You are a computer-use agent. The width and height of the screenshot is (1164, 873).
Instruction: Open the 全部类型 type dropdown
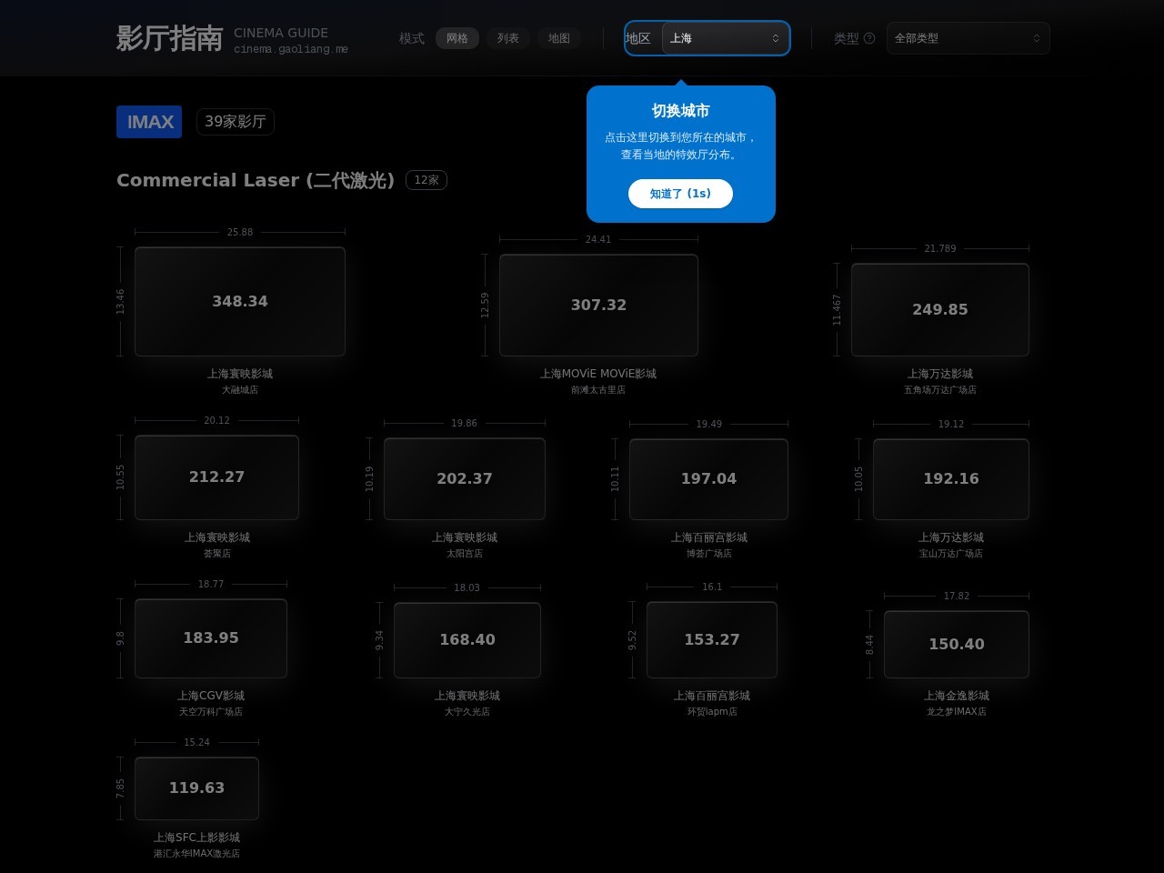[968, 38]
